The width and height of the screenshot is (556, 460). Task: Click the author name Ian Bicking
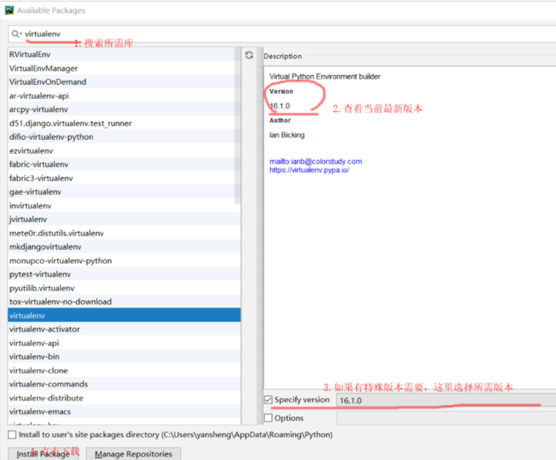point(287,135)
